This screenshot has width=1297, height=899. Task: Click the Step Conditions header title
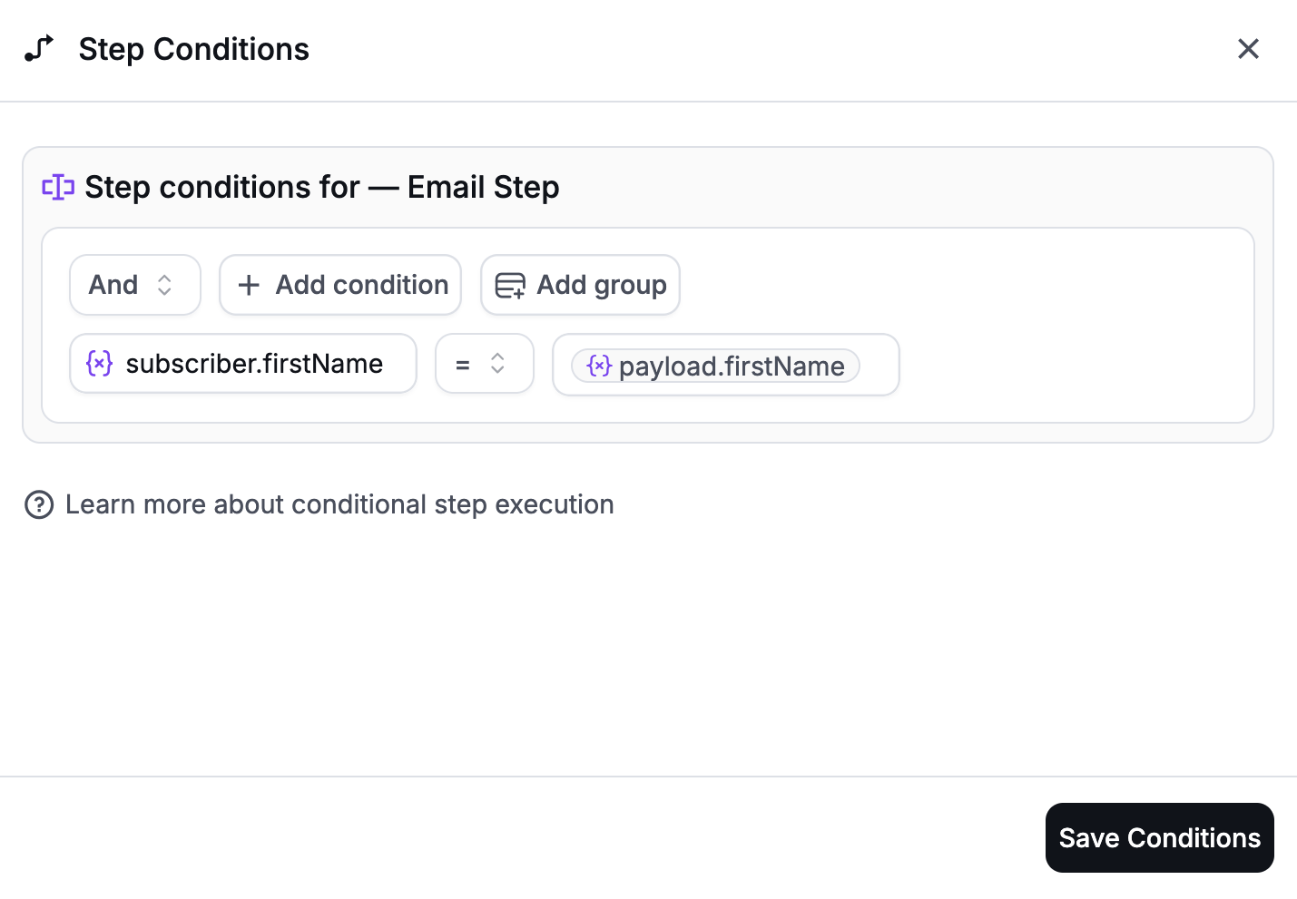point(193,50)
